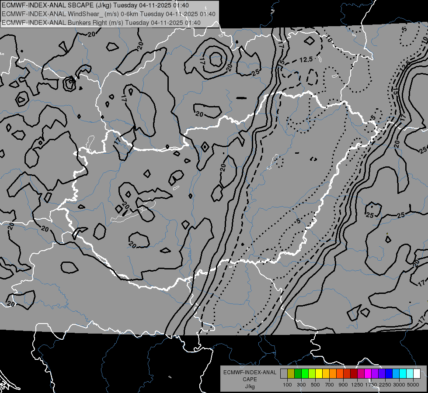Click the J/kg unit in the legend
The height and width of the screenshot is (393, 428).
(250, 386)
